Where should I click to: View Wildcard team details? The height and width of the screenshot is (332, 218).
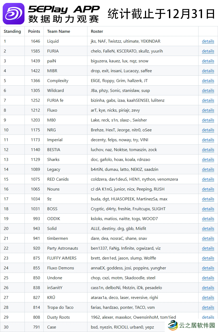coord(208,91)
